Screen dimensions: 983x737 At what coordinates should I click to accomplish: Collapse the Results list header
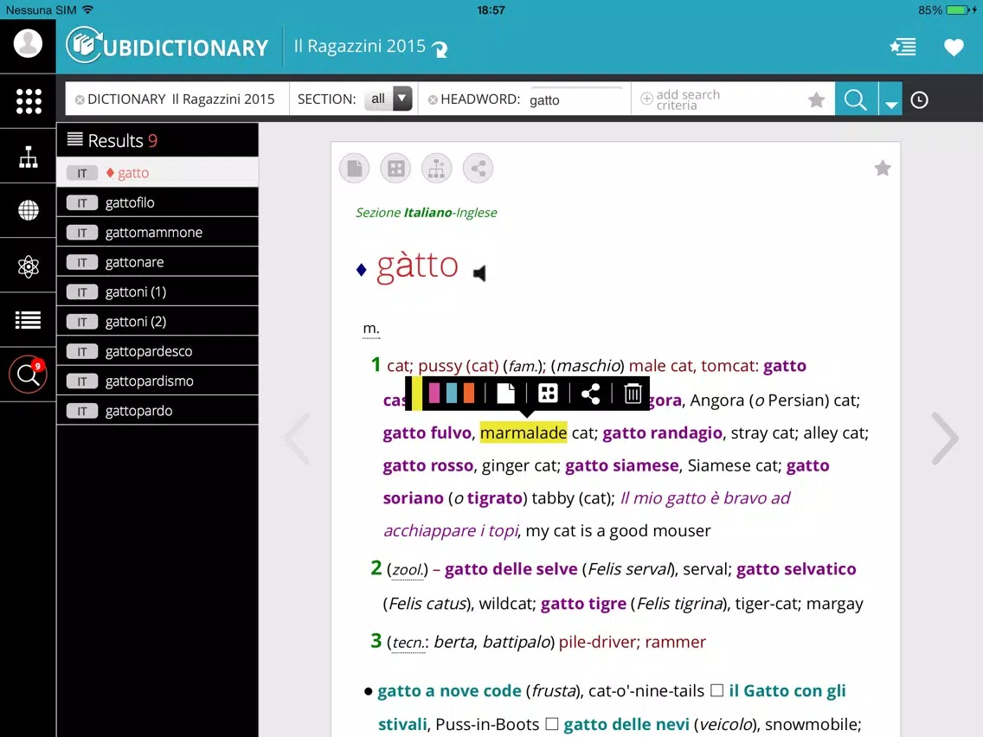157,140
